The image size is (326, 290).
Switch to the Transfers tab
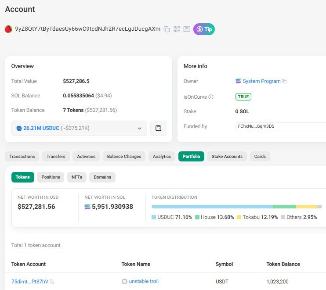point(56,157)
